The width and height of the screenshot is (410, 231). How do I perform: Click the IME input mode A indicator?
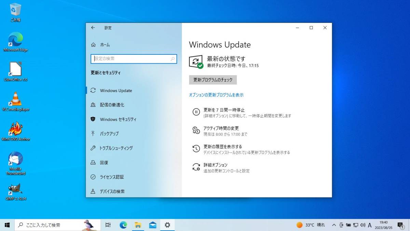coord(370,225)
